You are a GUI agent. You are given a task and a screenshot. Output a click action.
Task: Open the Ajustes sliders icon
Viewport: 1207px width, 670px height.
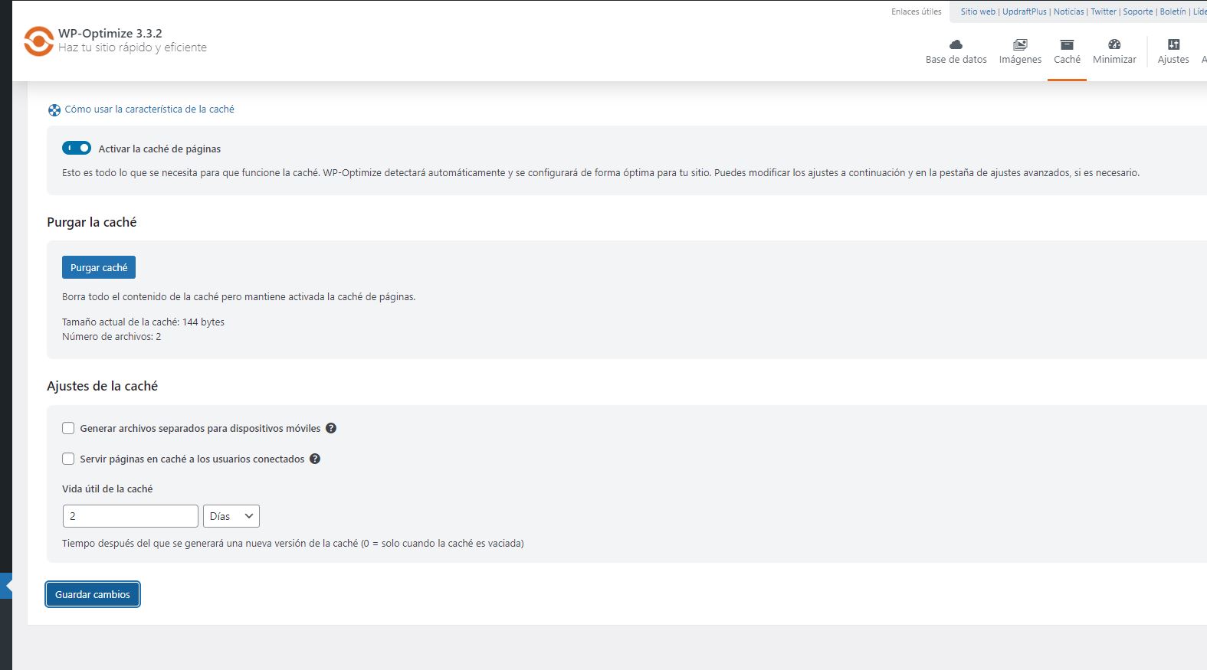1173,44
